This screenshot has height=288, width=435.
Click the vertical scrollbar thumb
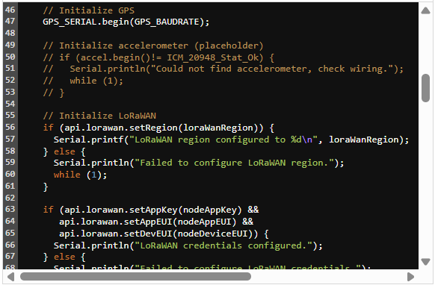pyautogui.click(x=425, y=88)
